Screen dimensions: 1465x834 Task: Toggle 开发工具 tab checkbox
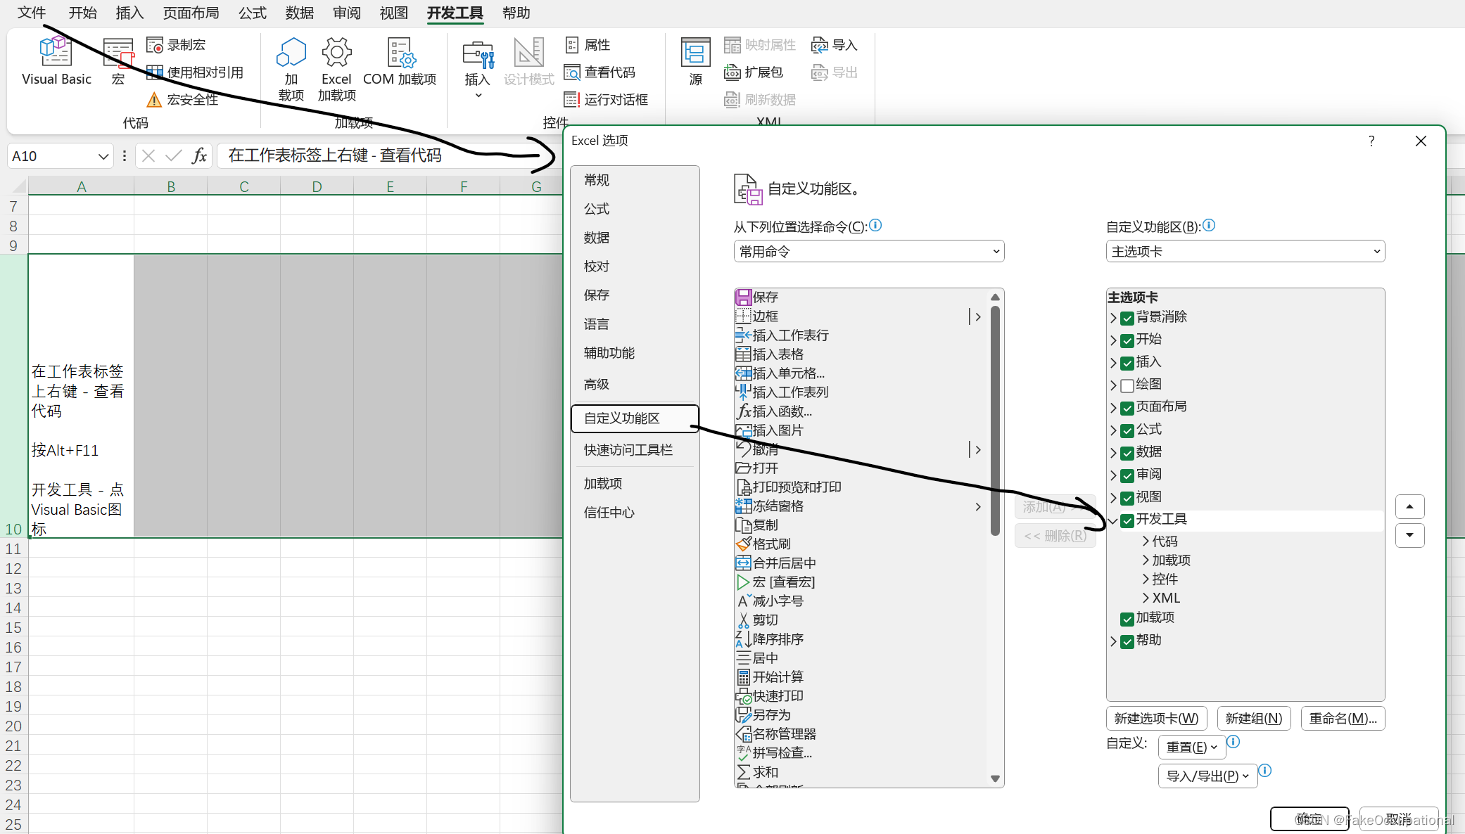point(1127,521)
